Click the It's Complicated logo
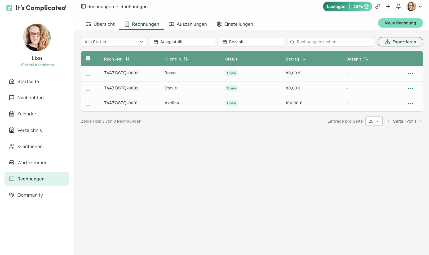Viewport: 429px width, 255px height. point(36,8)
